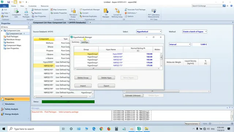Open the Definitions dropdown in ribbon

(131, 13)
